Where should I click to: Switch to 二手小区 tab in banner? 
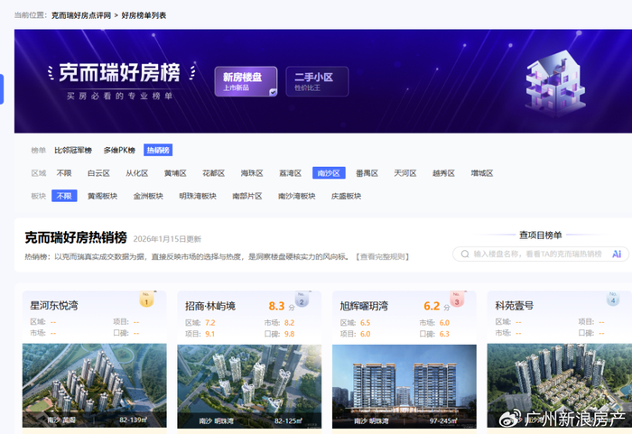pyautogui.click(x=317, y=81)
